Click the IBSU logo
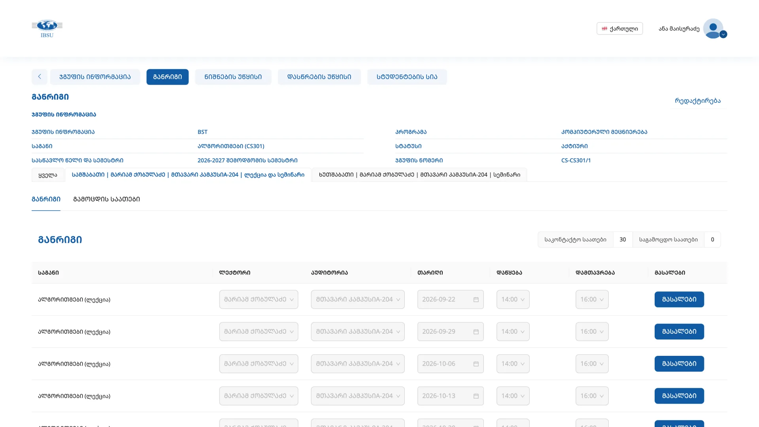This screenshot has width=759, height=427. pyautogui.click(x=47, y=28)
